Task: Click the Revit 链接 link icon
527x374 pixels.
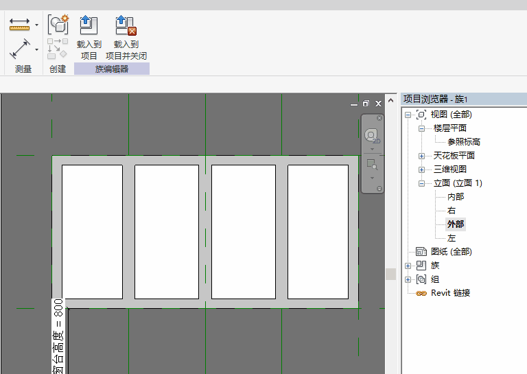Action: [421, 293]
